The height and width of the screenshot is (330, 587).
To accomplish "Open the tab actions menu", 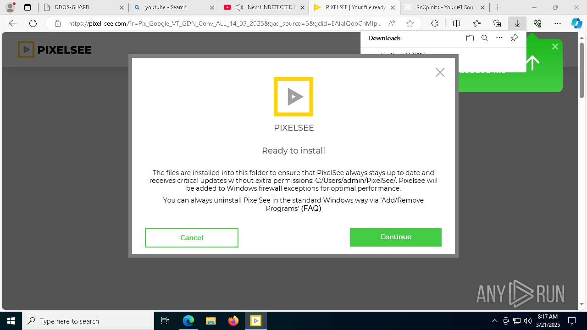I will (x=28, y=7).
